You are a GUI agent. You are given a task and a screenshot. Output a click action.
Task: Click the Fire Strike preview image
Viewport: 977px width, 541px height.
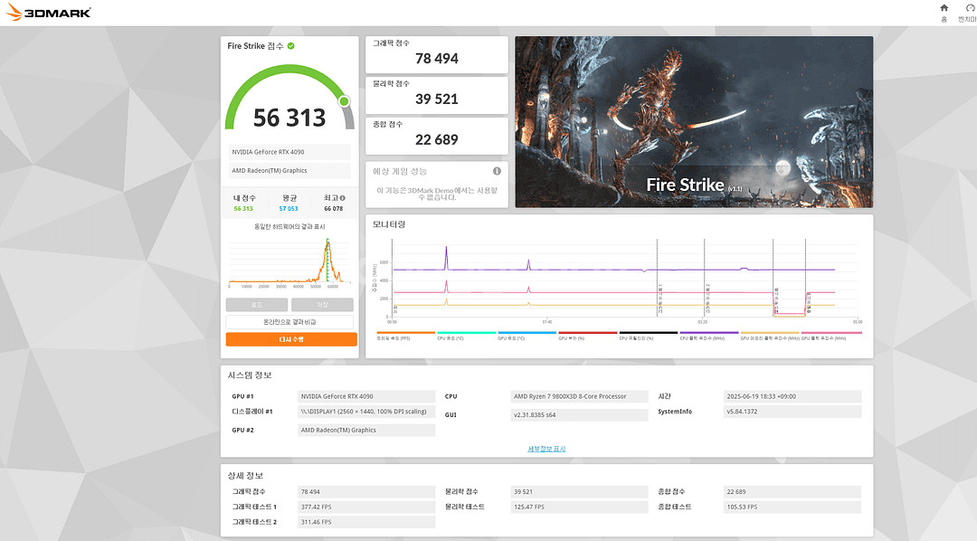[x=694, y=121]
